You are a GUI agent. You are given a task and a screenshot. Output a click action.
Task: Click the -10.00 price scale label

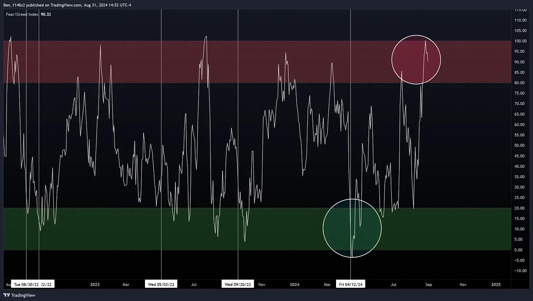[x=520, y=271]
